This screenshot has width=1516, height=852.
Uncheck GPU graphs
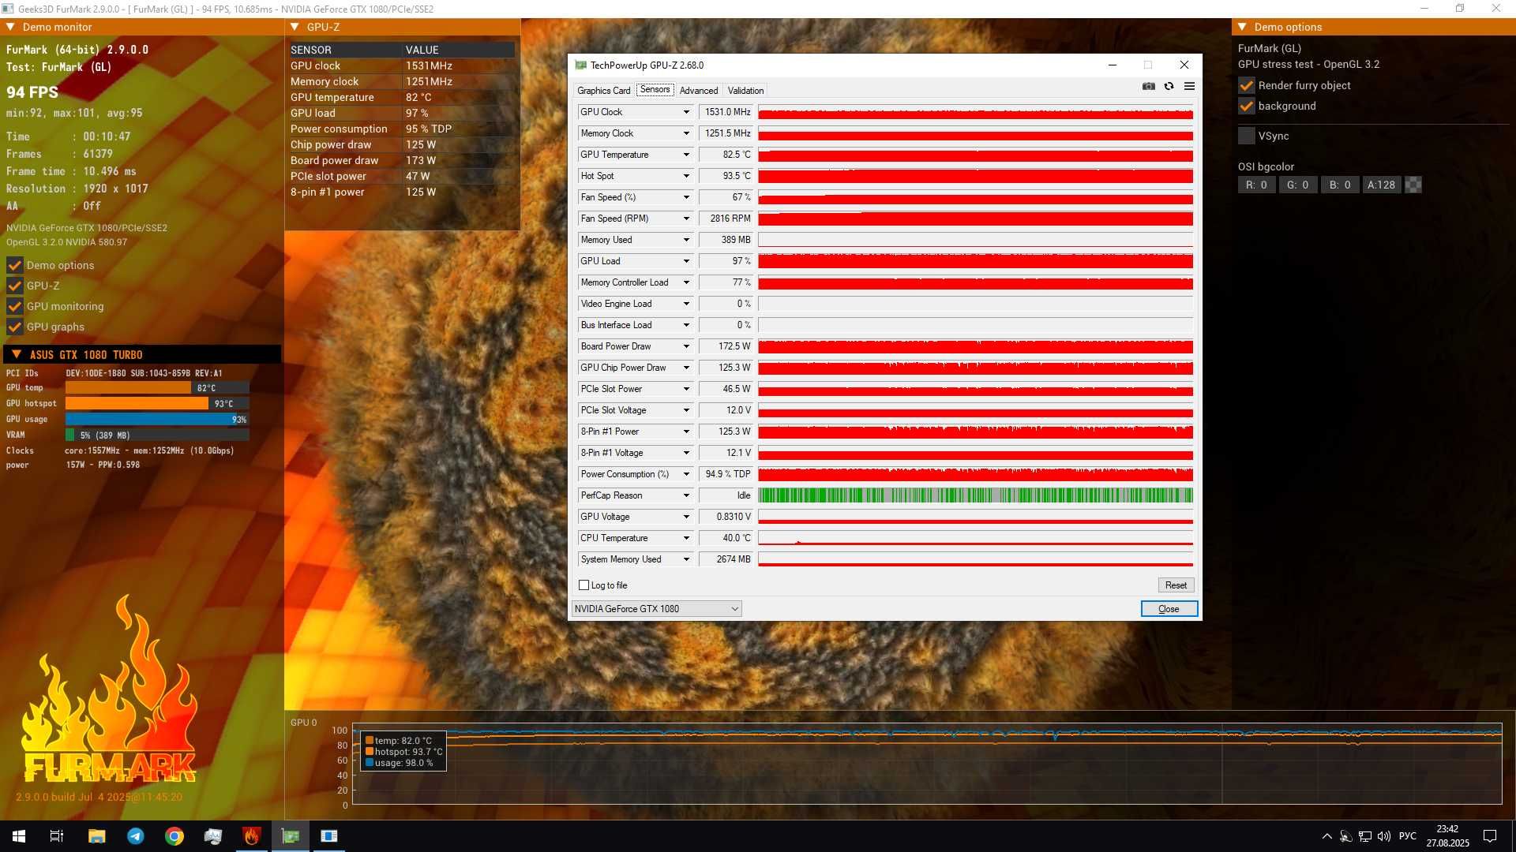point(15,327)
